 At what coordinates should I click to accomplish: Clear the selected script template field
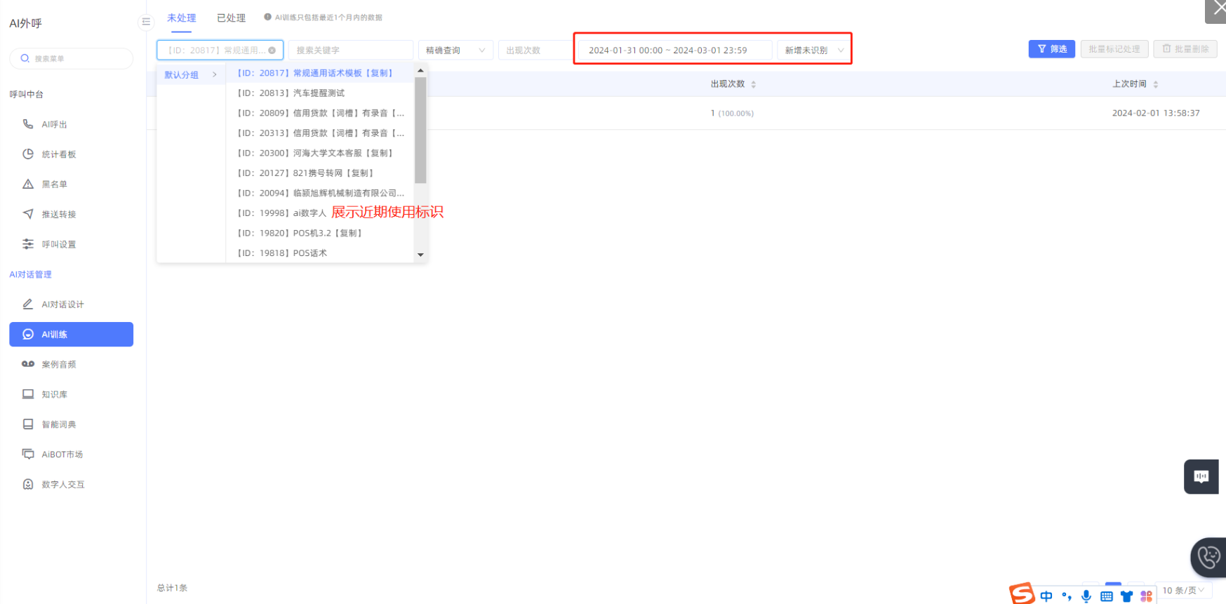[272, 51]
